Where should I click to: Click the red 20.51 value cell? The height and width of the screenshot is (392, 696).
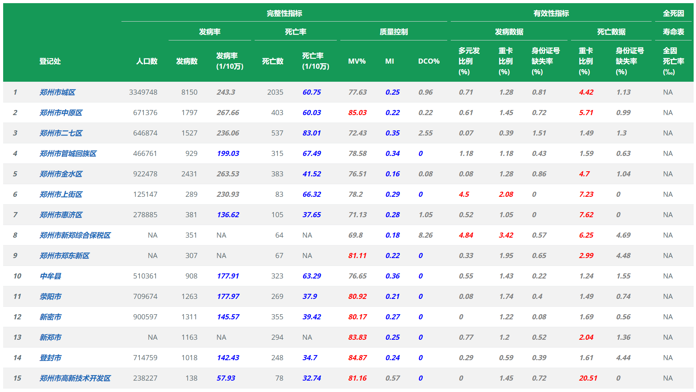588,378
